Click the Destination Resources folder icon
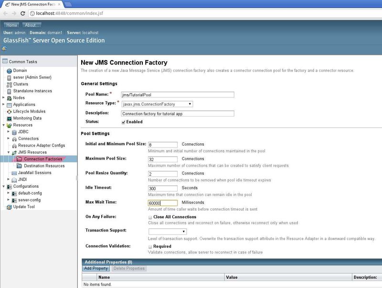The width and height of the screenshot is (382, 288). pyautogui.click(x=19, y=166)
